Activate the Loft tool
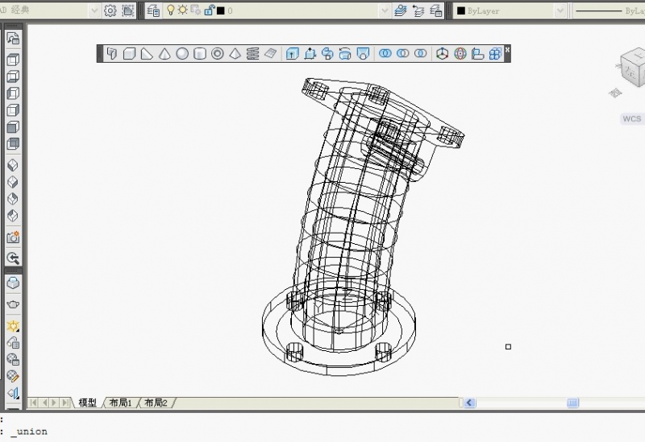This screenshot has width=645, height=442. (363, 54)
